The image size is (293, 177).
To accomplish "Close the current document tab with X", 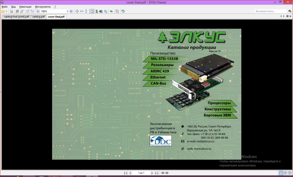I will [291, 16].
